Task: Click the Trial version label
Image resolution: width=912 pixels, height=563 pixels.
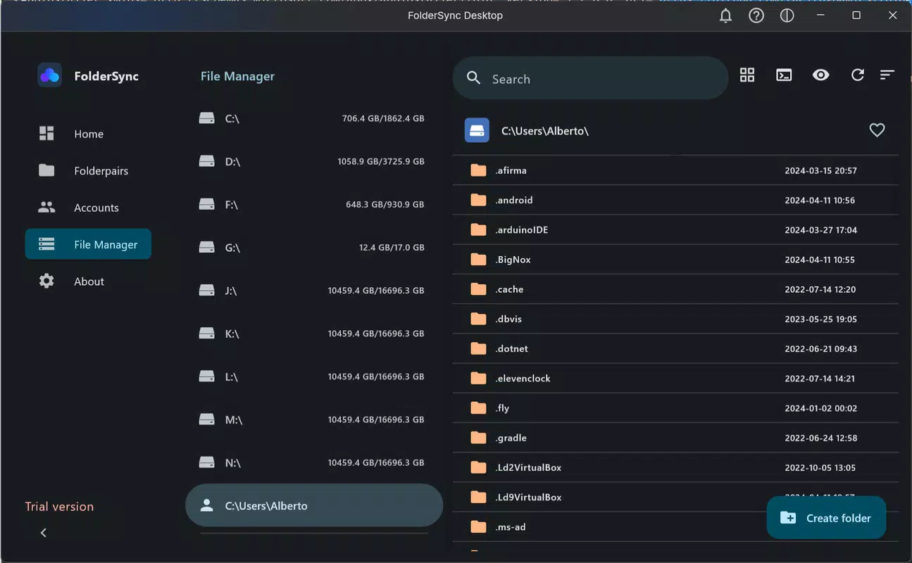Action: pos(59,507)
